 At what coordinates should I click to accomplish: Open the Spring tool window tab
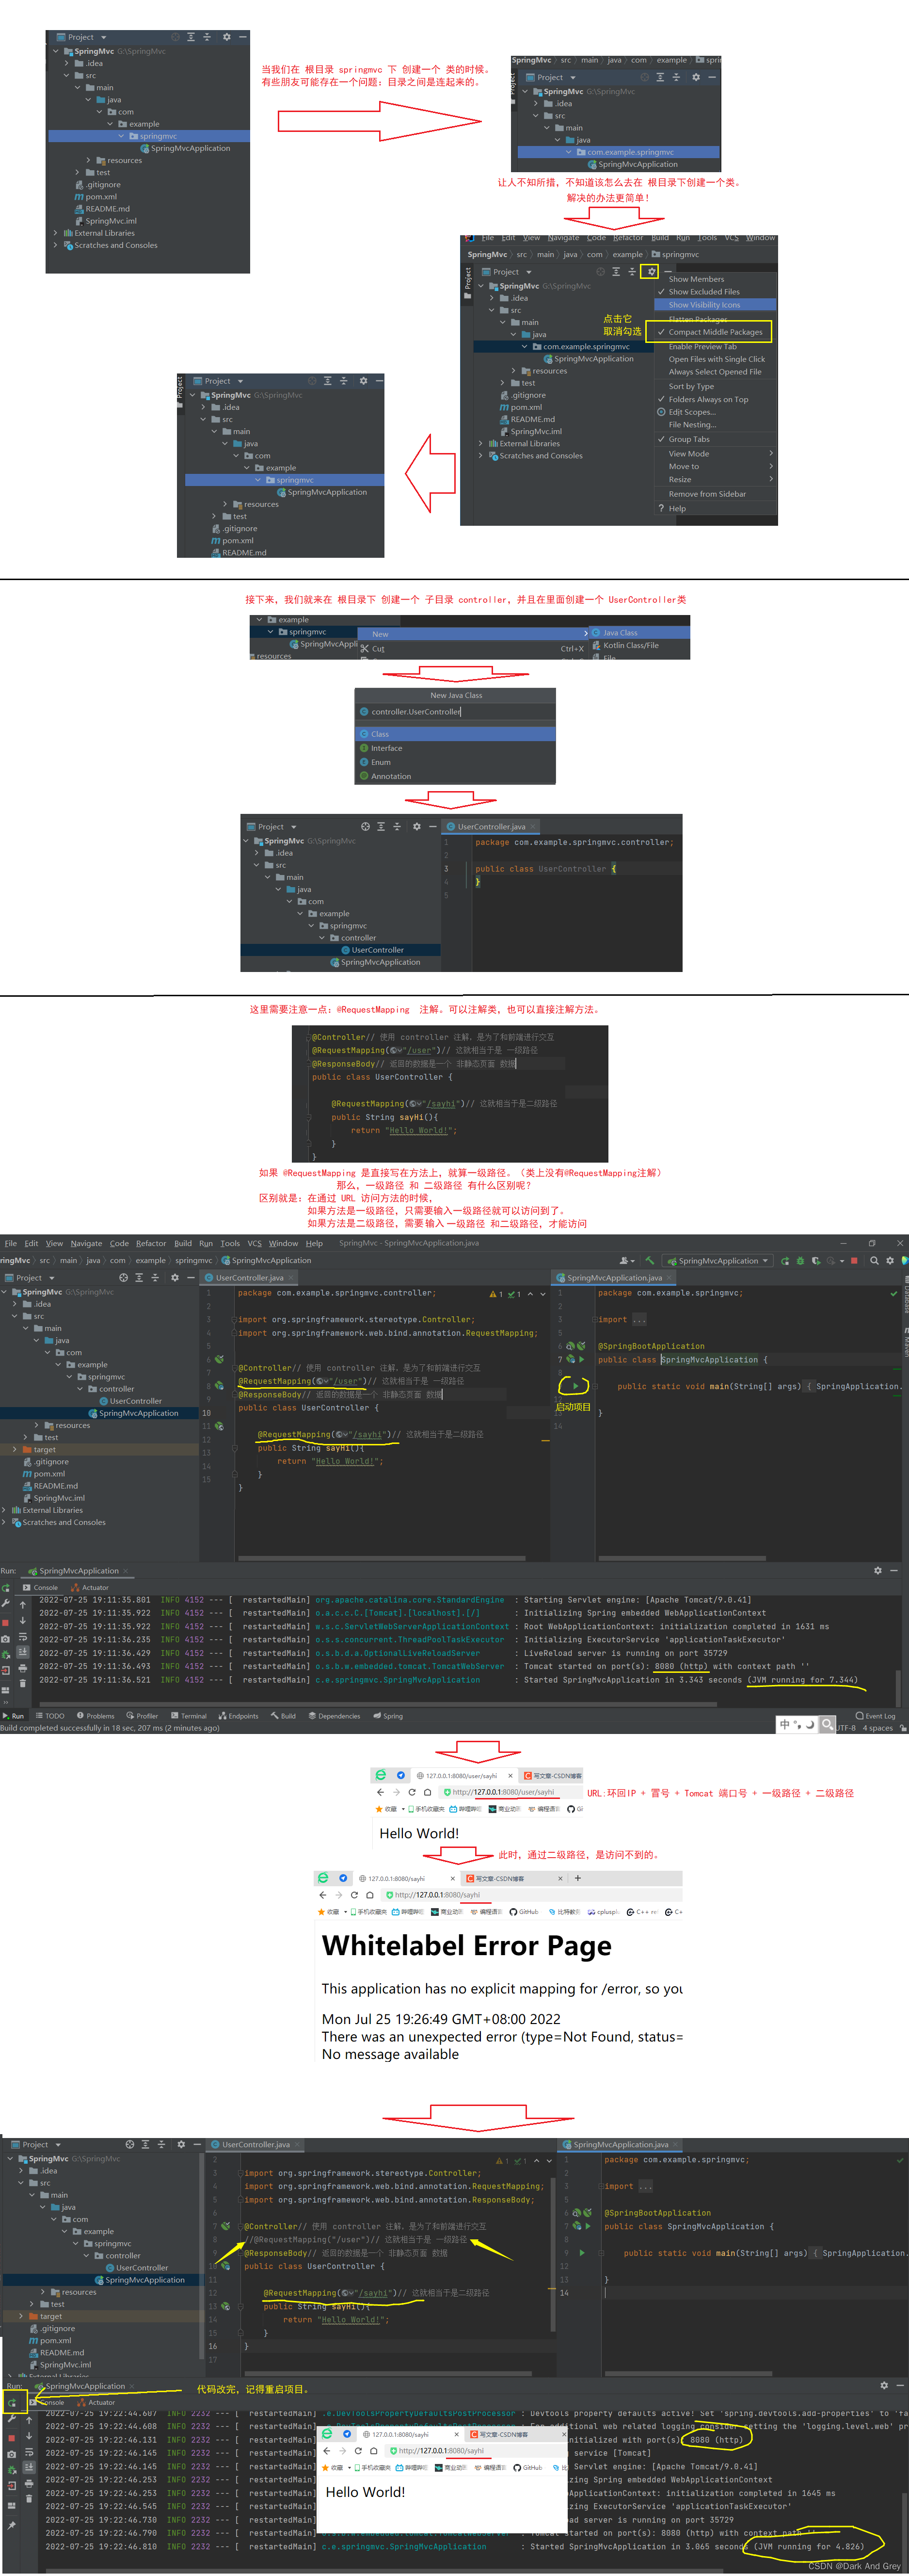pos(388,1715)
